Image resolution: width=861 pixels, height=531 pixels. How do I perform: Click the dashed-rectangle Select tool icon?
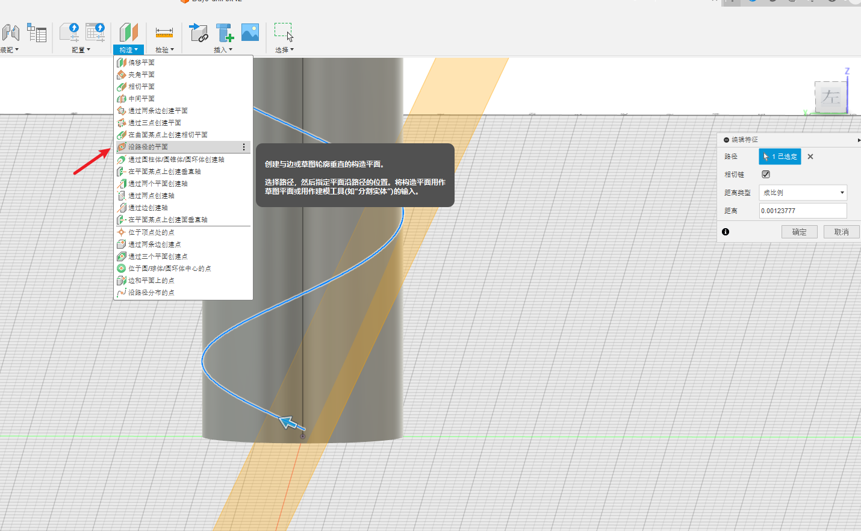click(284, 32)
